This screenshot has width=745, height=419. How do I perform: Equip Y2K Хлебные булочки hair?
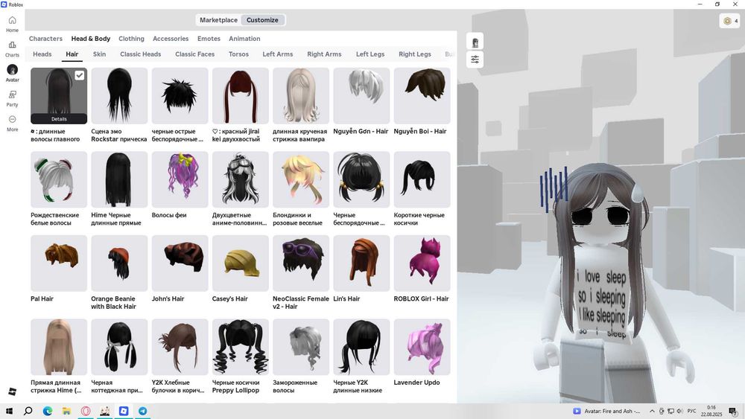coord(180,347)
